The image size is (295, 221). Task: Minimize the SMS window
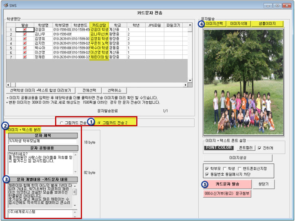268,5
